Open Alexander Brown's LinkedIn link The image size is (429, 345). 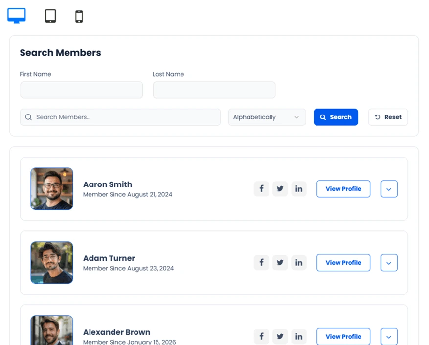299,337
